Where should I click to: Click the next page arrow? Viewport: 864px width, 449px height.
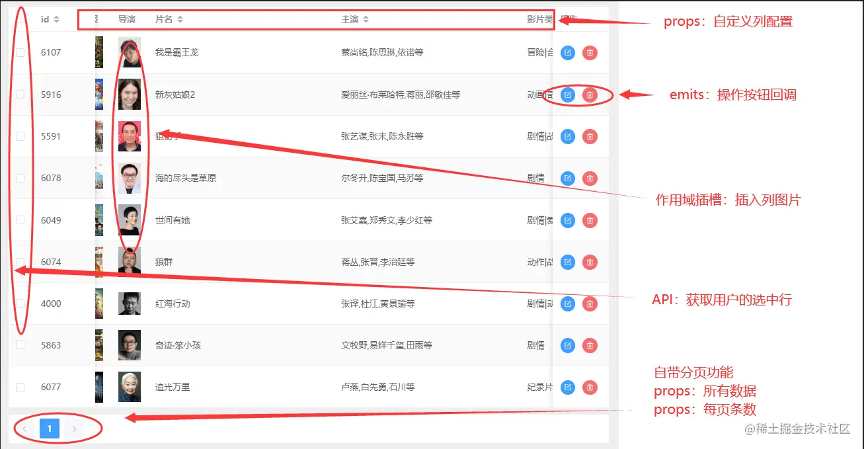(x=74, y=429)
